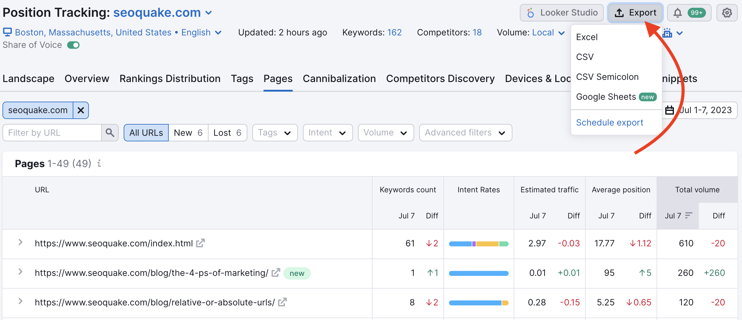The image size is (742, 320).
Task: Open the date picker calendar icon
Action: tap(670, 110)
